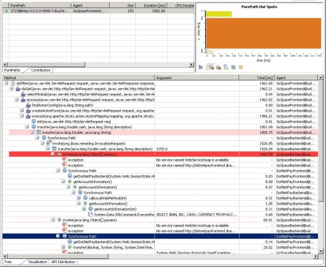Click green status icon of PurePath row
This screenshot has width=326, height=267.
tap(7, 11)
